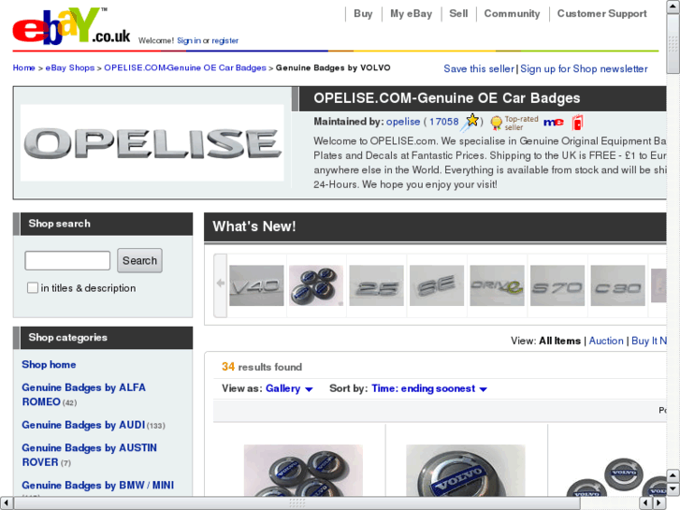
Task: Open the C30 badge thumbnail
Action: (617, 285)
